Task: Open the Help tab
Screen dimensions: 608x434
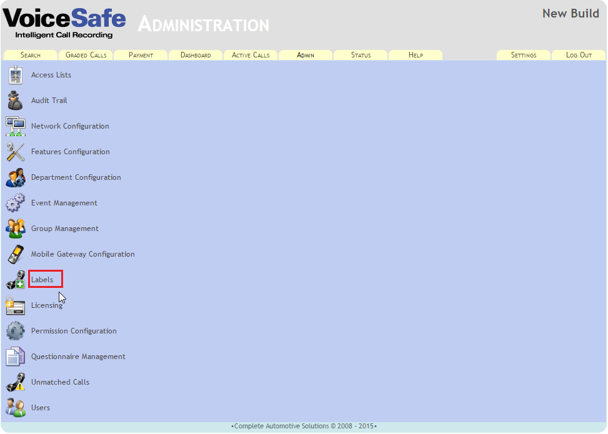Action: coord(416,55)
